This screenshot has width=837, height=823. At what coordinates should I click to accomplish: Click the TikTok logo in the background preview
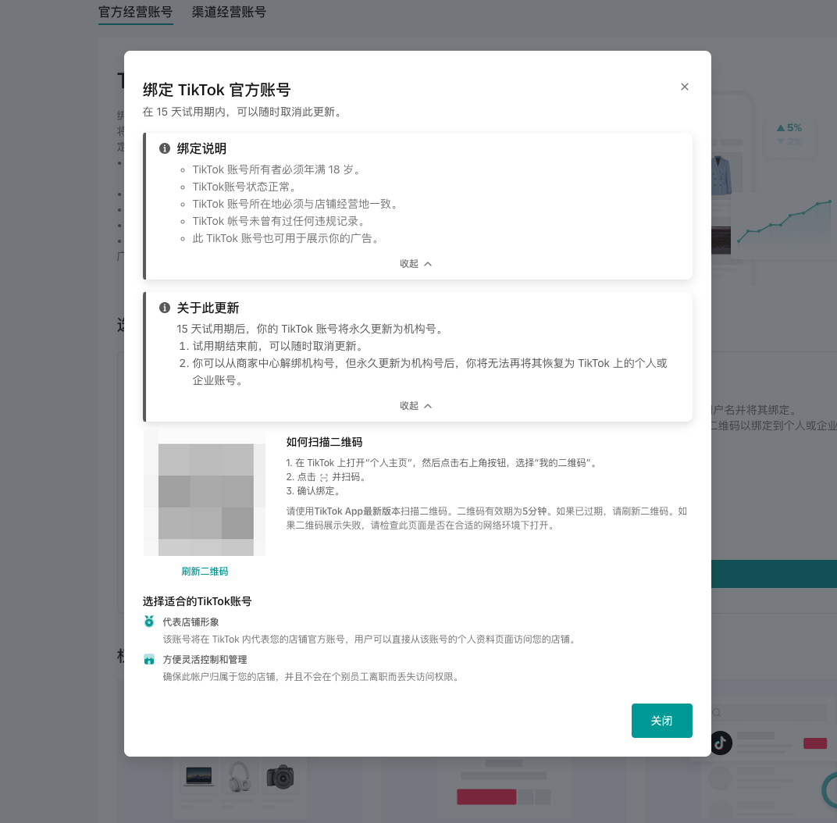[721, 743]
